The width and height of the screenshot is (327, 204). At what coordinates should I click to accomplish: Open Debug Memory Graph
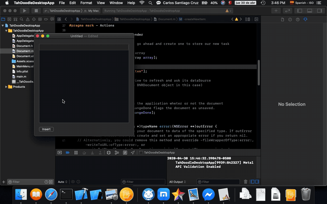click(x=117, y=152)
